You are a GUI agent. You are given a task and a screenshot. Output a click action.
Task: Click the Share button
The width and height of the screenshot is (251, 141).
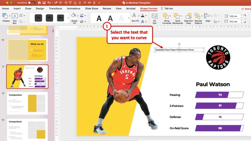tap(246, 9)
